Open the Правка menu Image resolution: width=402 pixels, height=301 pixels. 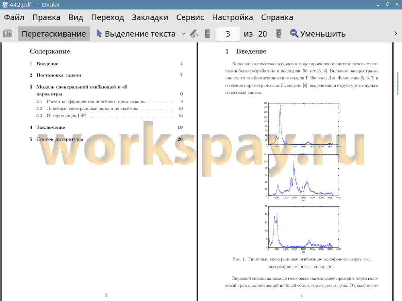46,17
